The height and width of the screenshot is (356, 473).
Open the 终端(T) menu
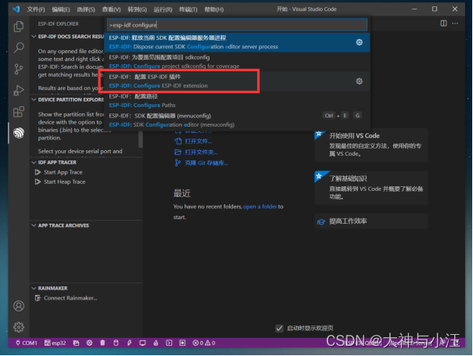(x=188, y=9)
